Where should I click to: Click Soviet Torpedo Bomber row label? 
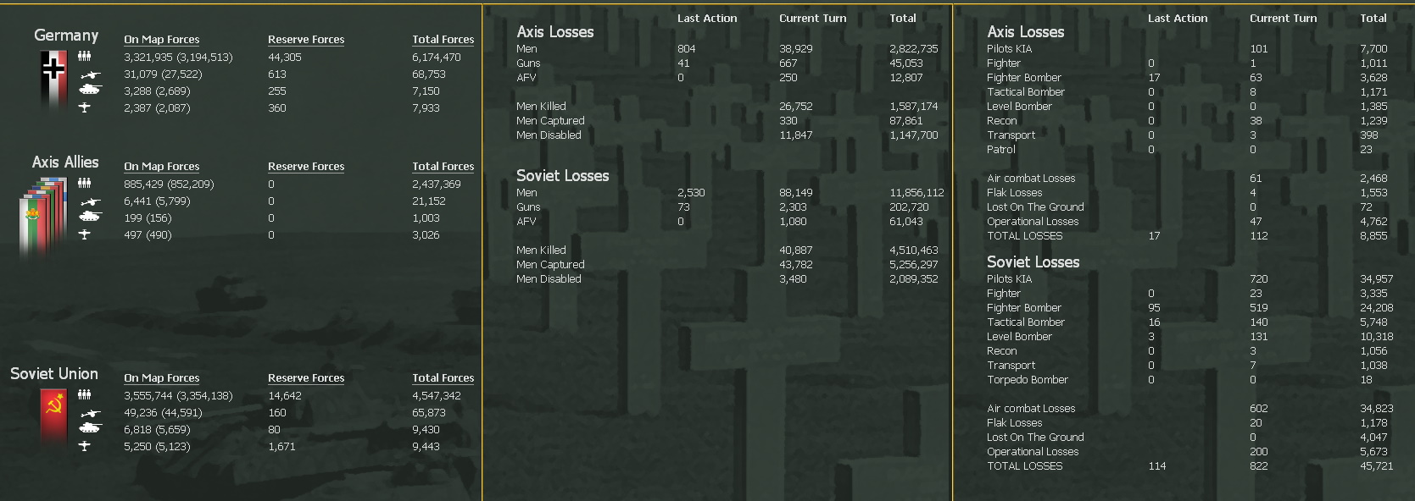point(1028,380)
